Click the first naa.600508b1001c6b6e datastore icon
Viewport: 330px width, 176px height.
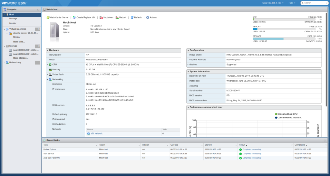tap(10, 50)
